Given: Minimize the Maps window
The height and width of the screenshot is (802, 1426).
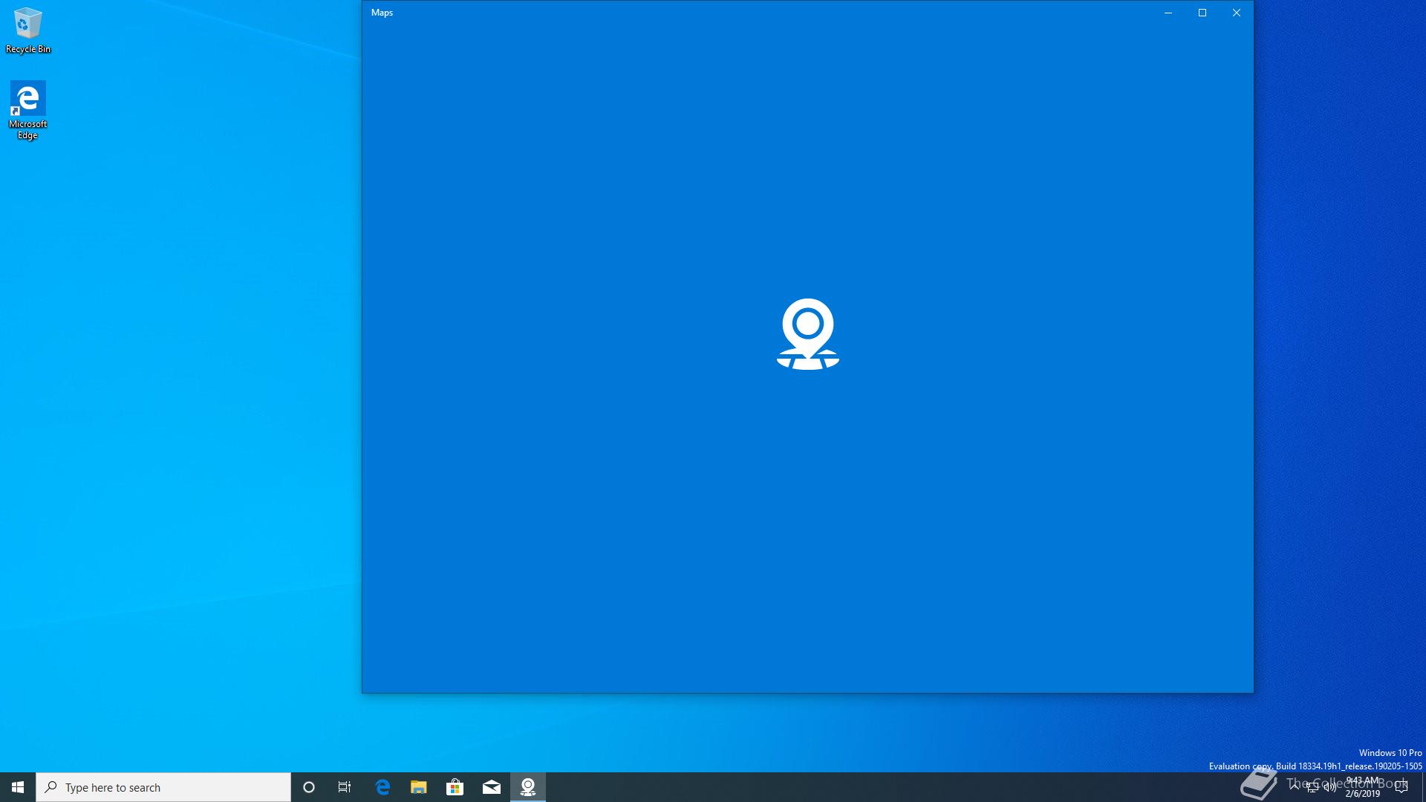Looking at the screenshot, I should pos(1168,13).
